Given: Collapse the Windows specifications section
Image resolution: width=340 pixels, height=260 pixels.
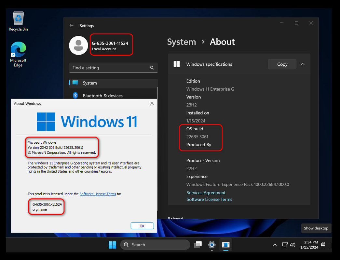Looking at the screenshot, I should [x=303, y=64].
